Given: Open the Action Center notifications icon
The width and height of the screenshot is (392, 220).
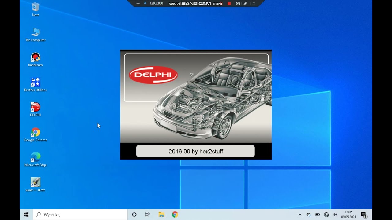Looking at the screenshot, I should tap(364, 215).
